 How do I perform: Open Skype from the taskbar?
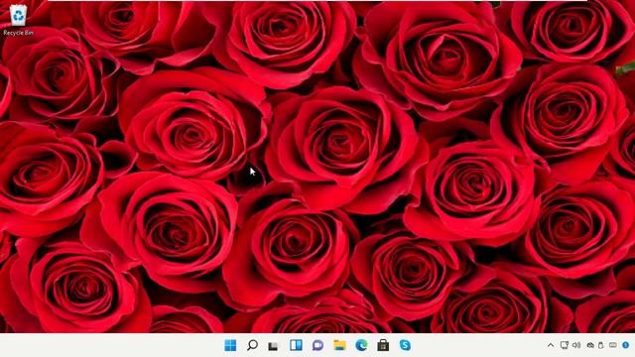coord(405,345)
